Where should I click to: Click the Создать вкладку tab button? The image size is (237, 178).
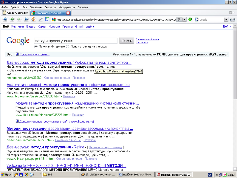(15, 13)
